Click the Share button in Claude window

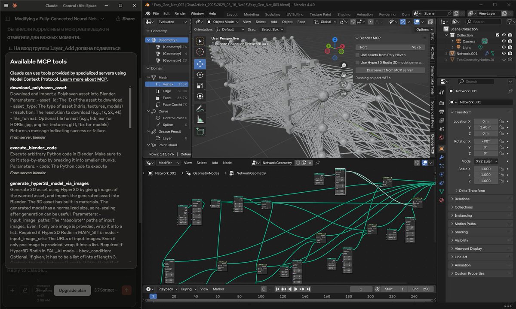click(x=125, y=19)
